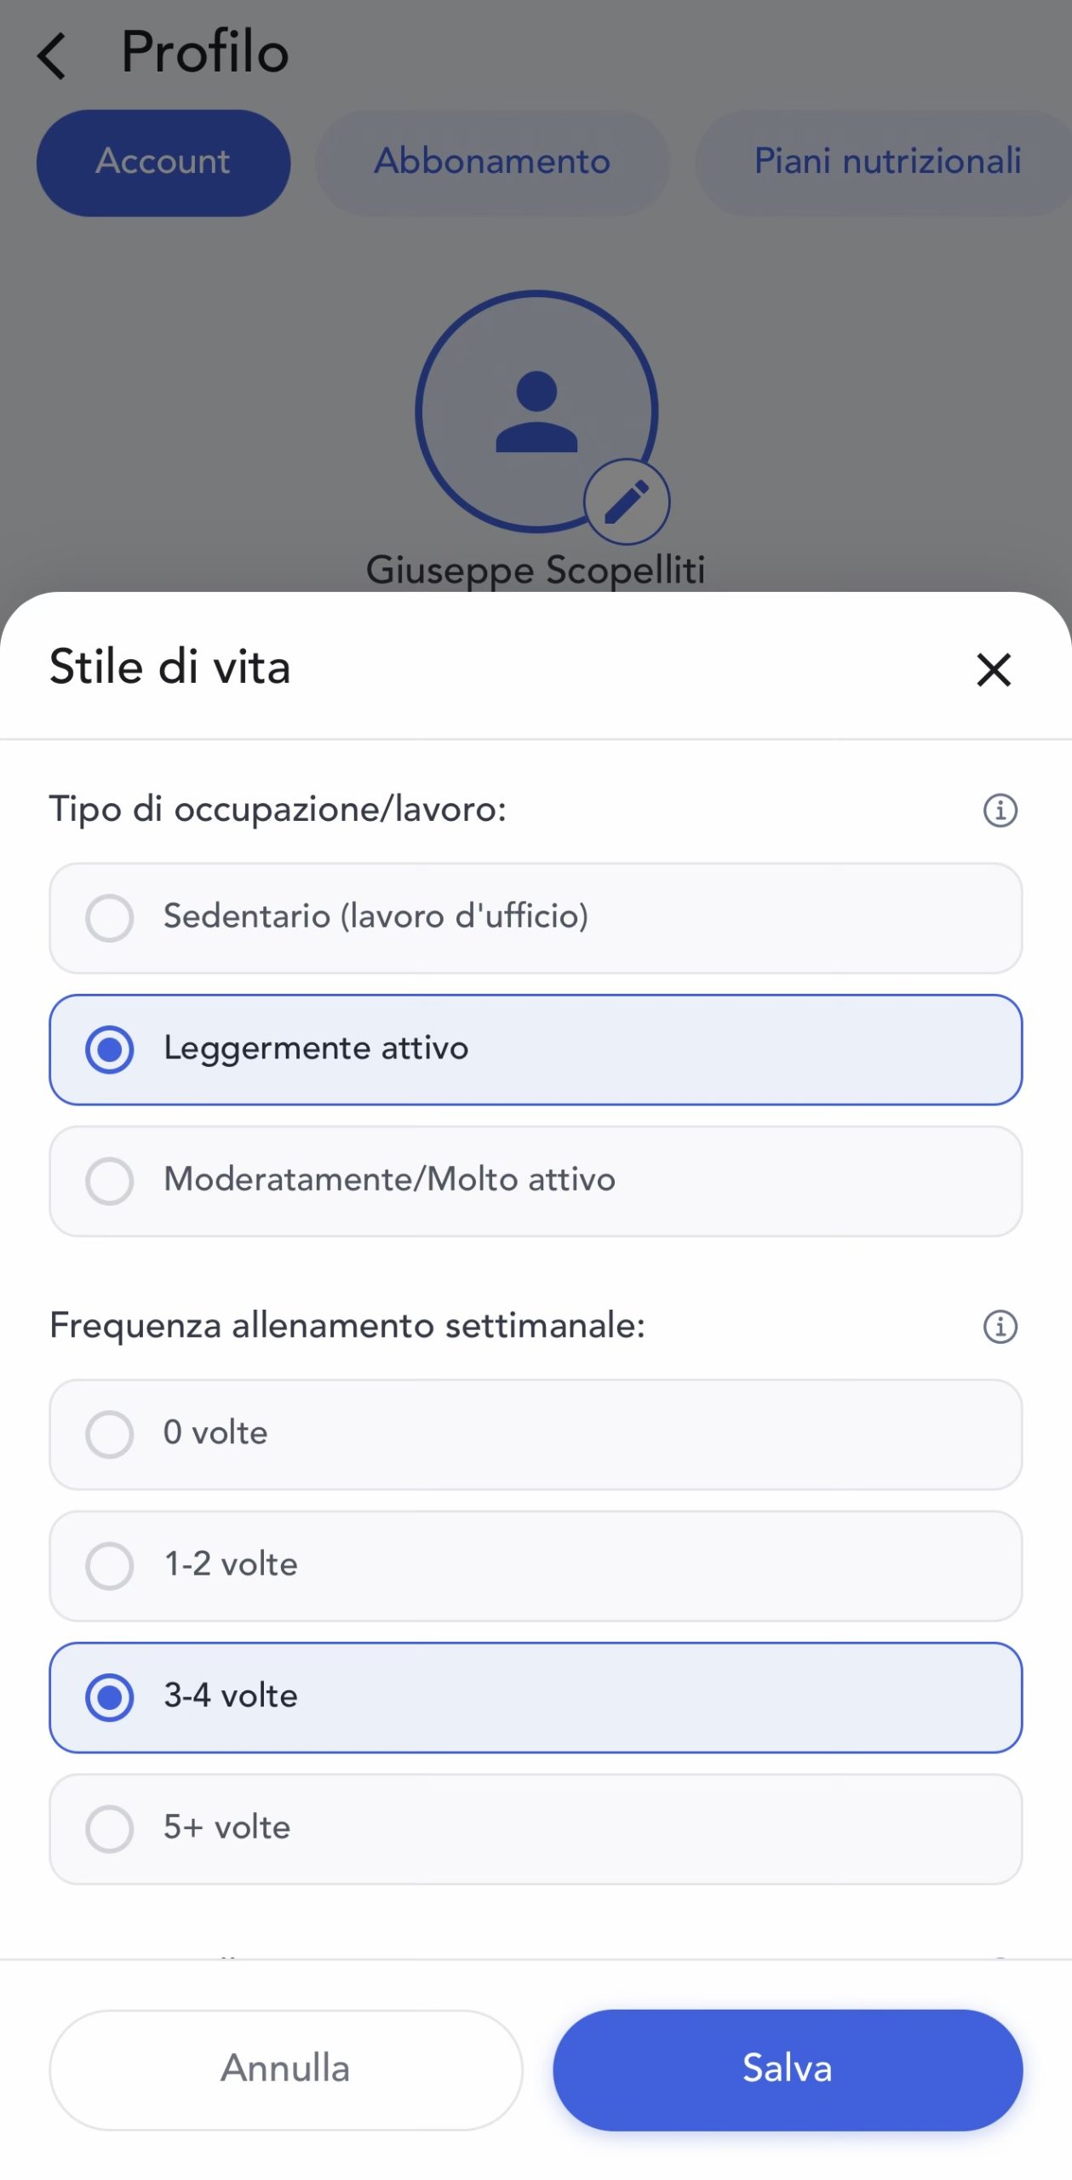The height and width of the screenshot is (2180, 1072).
Task: Close the Stile di vita sheet
Action: coord(993,669)
